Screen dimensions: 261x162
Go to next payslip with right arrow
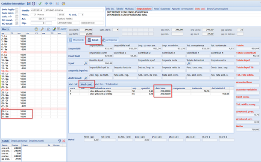(x=51, y=3)
